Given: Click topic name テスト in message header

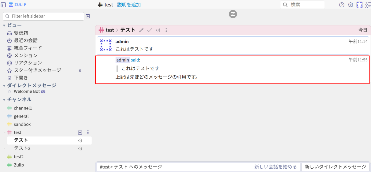Looking at the screenshot, I should point(128,30).
